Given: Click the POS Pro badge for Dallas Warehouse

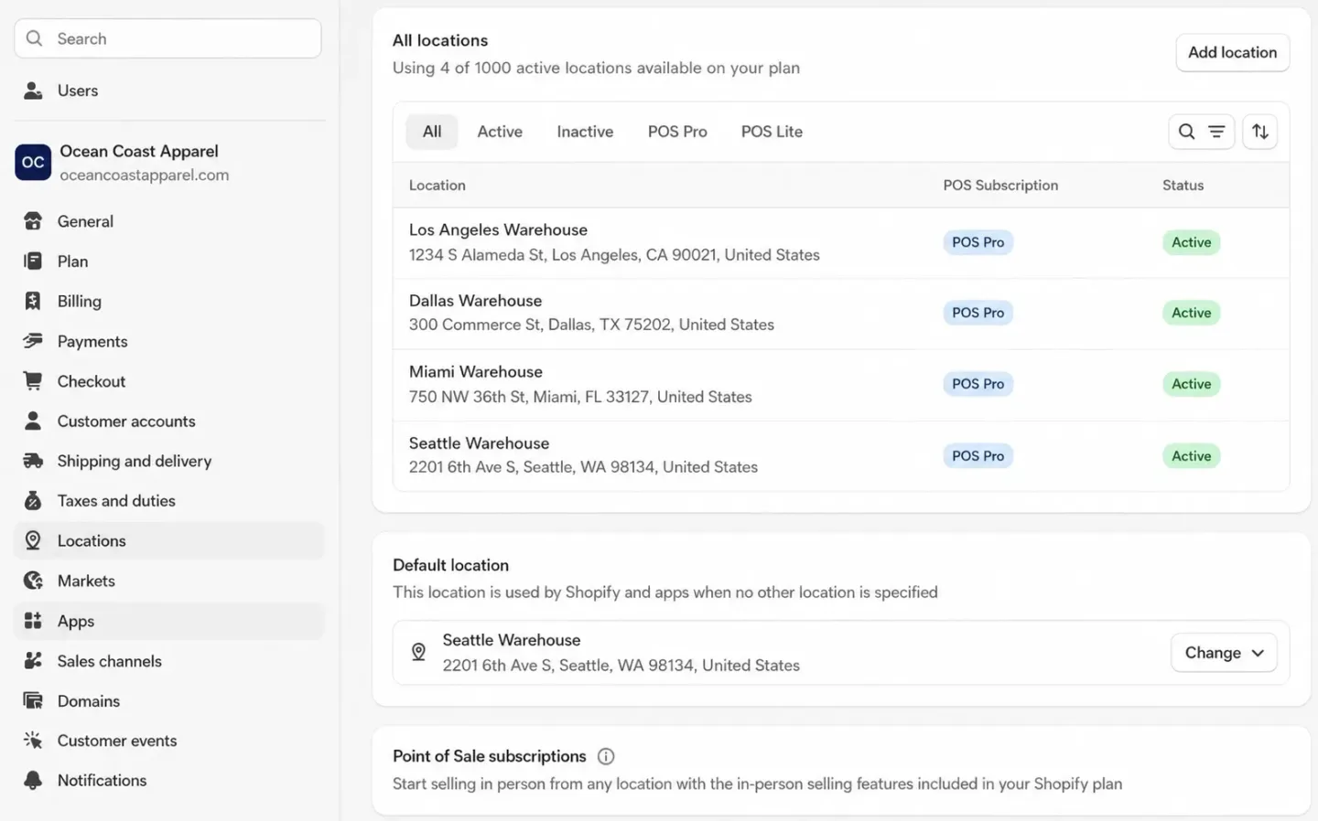Looking at the screenshot, I should pyautogui.click(x=978, y=313).
